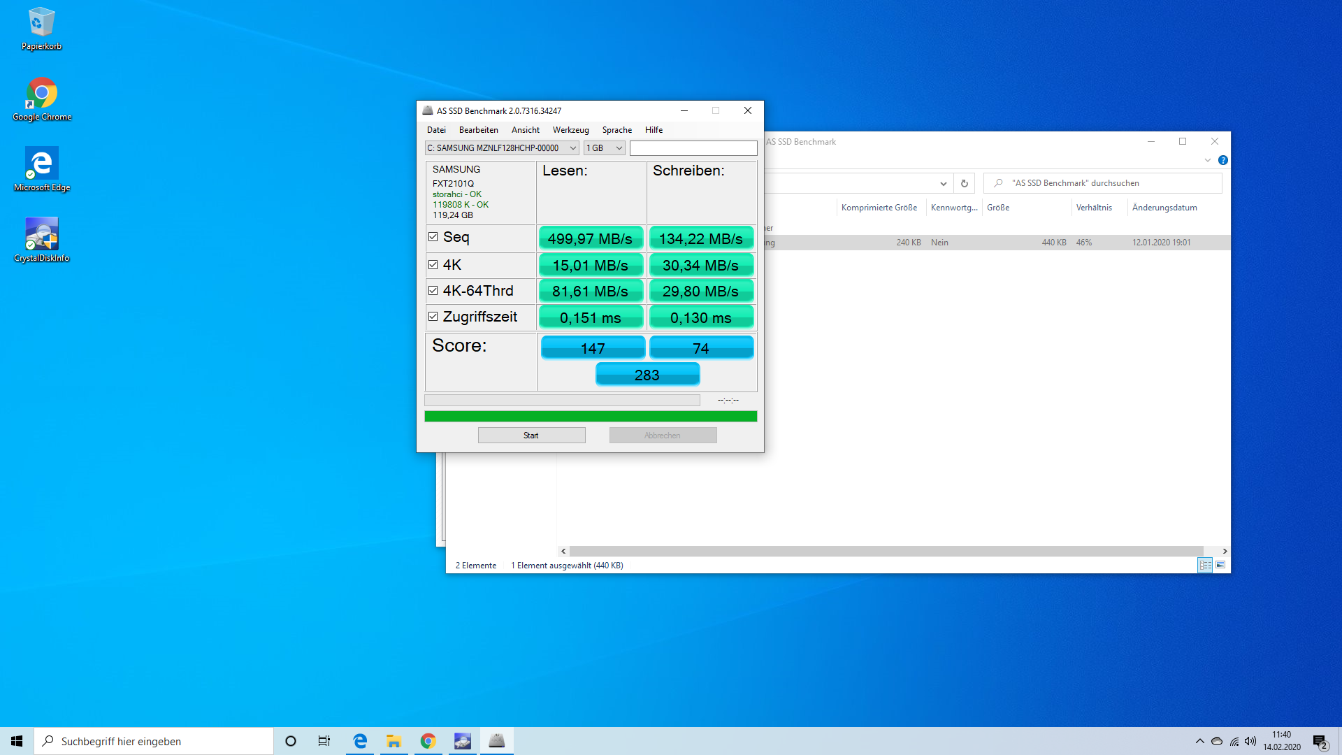
Task: Click the help icon in Explorer window
Action: coord(1223,160)
